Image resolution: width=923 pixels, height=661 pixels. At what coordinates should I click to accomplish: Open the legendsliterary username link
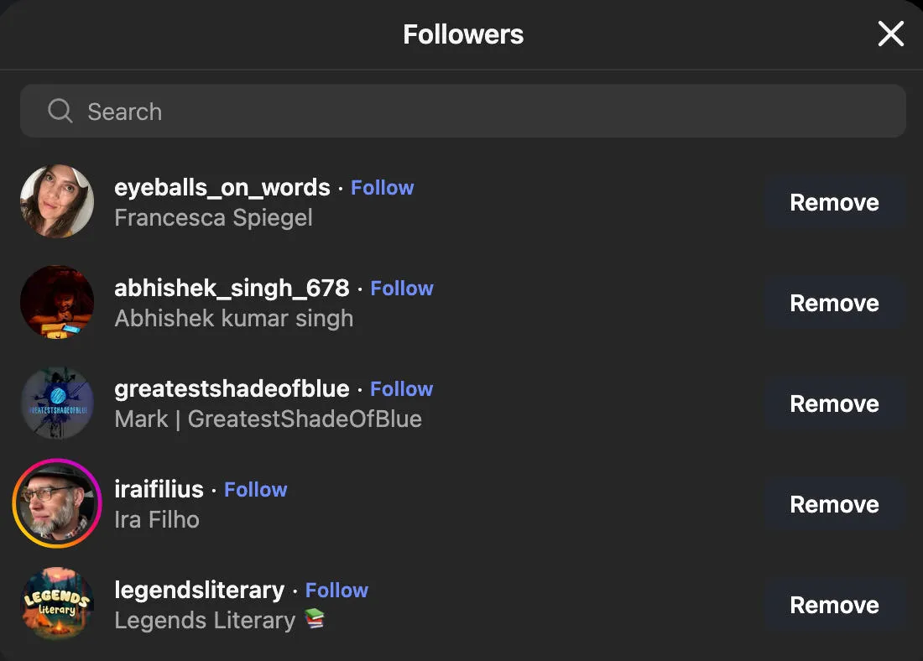tap(199, 591)
